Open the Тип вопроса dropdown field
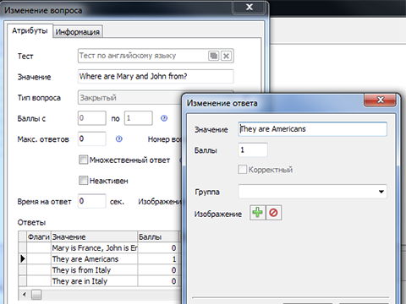Viewport: 406px width, 304px height. (129, 98)
